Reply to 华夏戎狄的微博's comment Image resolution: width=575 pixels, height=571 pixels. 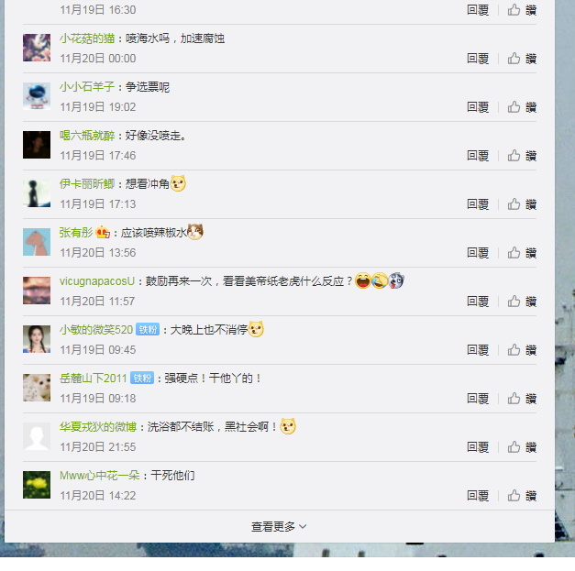(x=478, y=447)
